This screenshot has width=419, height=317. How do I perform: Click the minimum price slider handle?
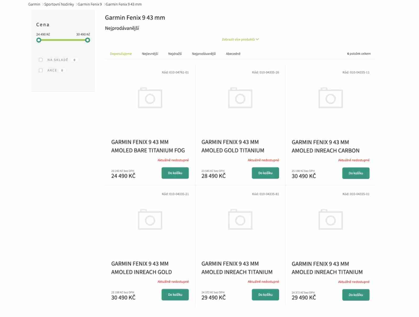click(x=39, y=40)
